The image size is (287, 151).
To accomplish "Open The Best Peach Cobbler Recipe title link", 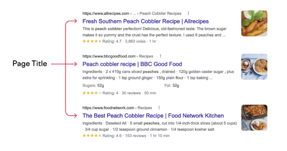I will tap(153, 116).
